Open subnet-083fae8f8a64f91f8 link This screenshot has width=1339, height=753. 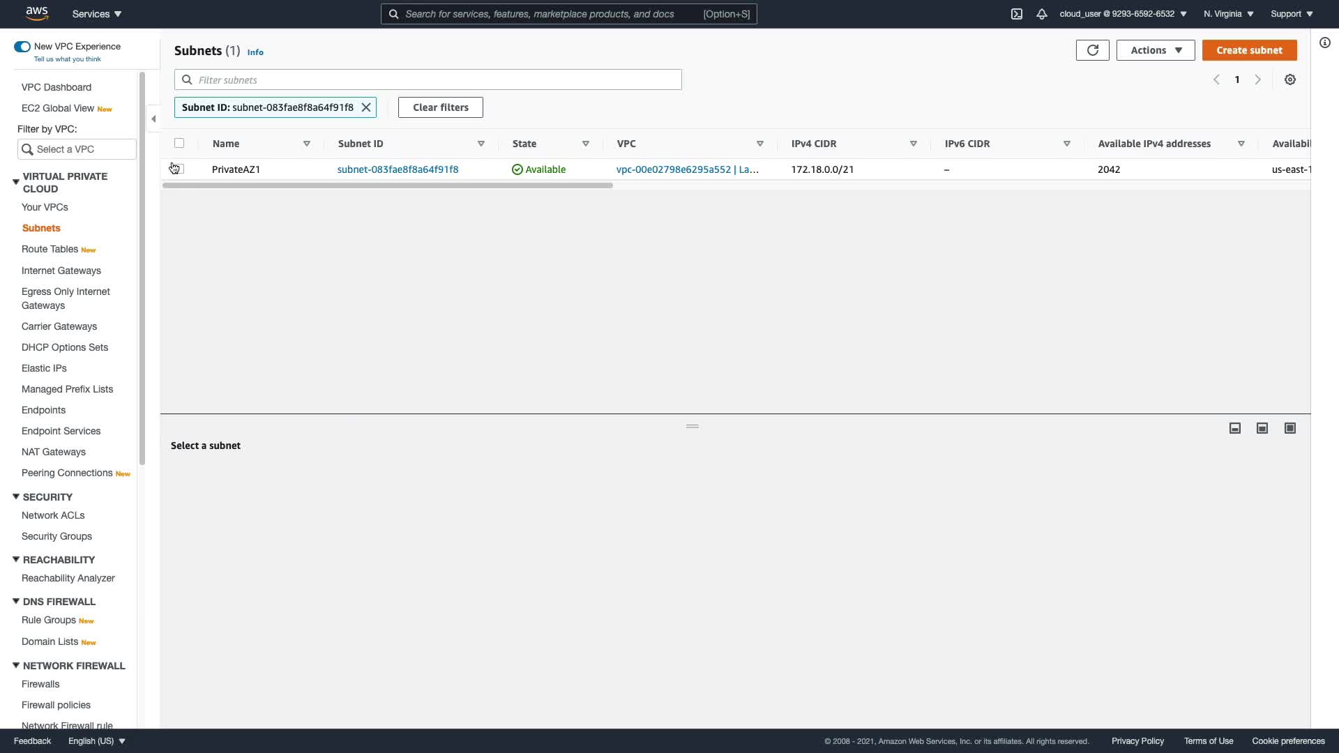coord(398,169)
